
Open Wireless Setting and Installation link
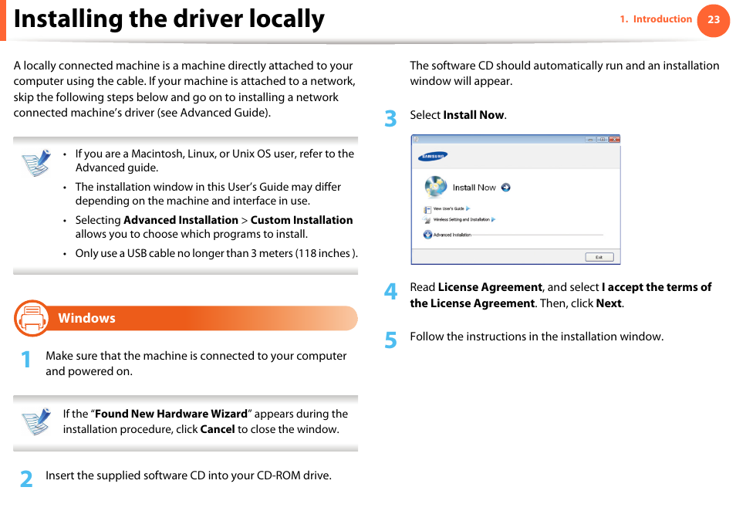[461, 219]
